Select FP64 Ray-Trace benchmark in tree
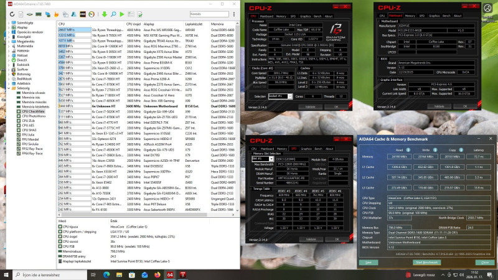Screen dimensions: 498x280 coord(29,153)
